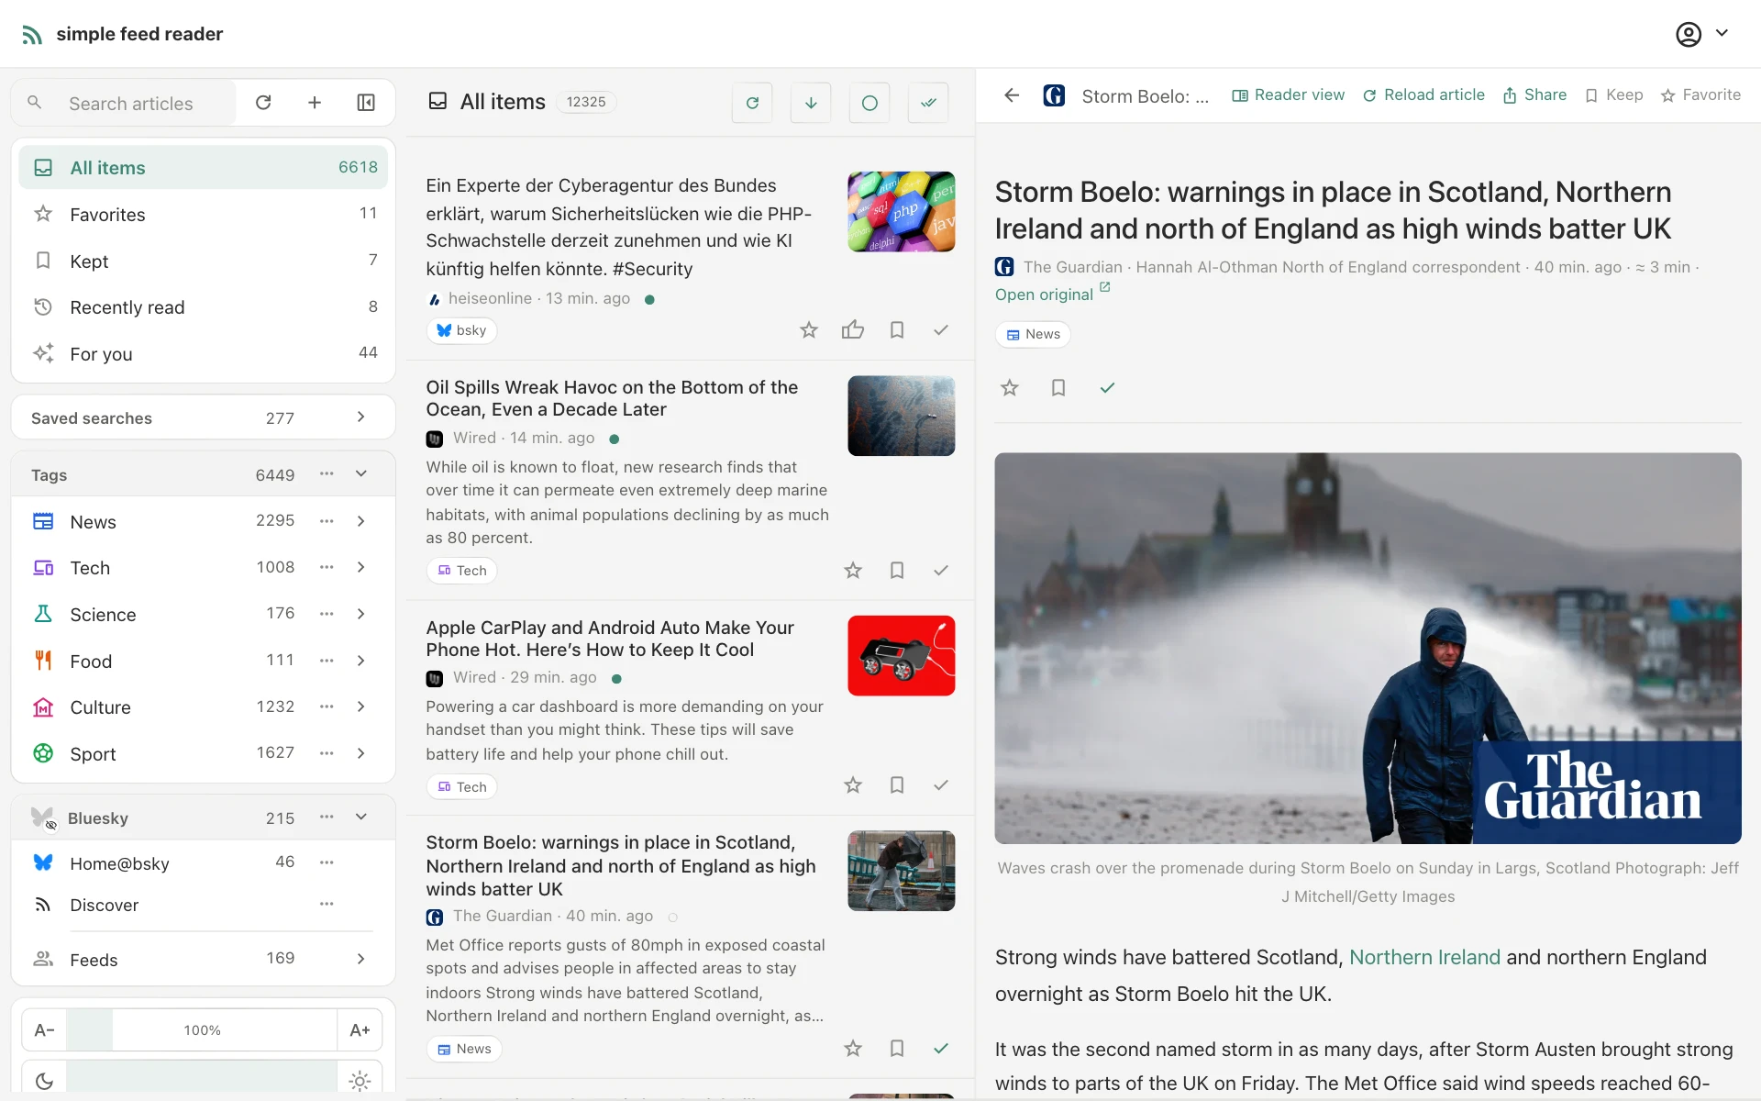
Task: Mark the Apple CarPlay article as read
Action: [941, 785]
